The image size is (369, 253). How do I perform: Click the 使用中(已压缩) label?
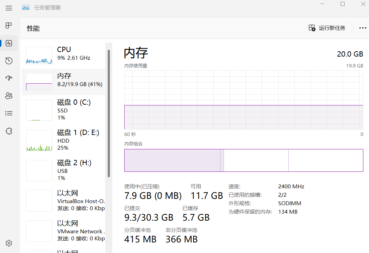(142, 187)
